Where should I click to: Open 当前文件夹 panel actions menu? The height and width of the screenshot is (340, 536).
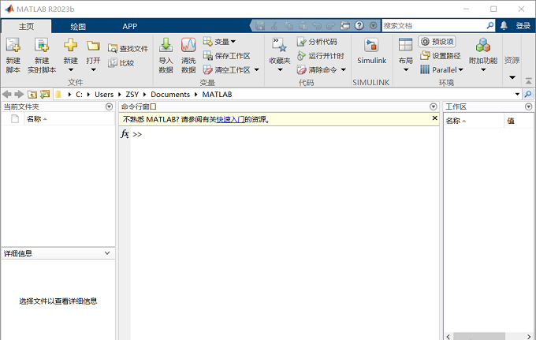109,106
